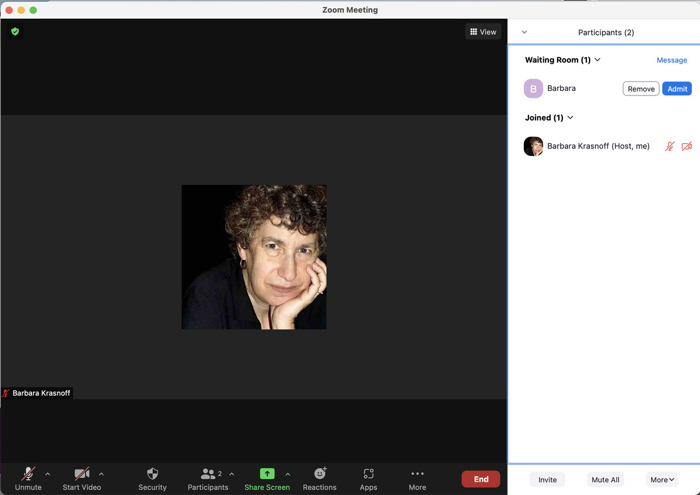Image resolution: width=700 pixels, height=495 pixels.
Task: Select Barbara Krasnoff (Host, me) row text
Action: pos(598,146)
